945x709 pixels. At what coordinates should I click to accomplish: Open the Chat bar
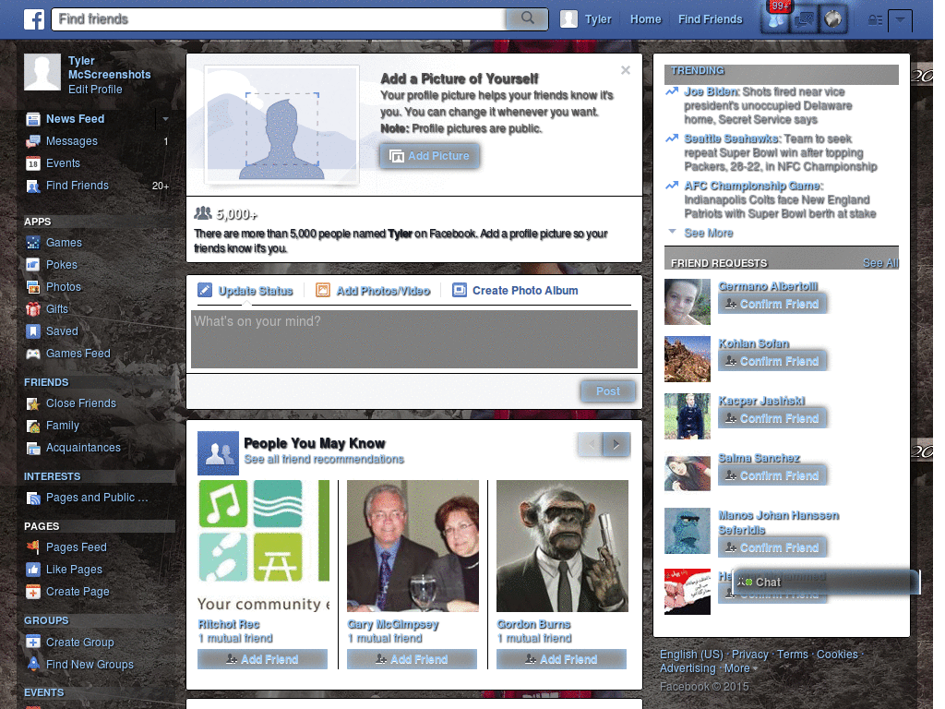tap(826, 582)
